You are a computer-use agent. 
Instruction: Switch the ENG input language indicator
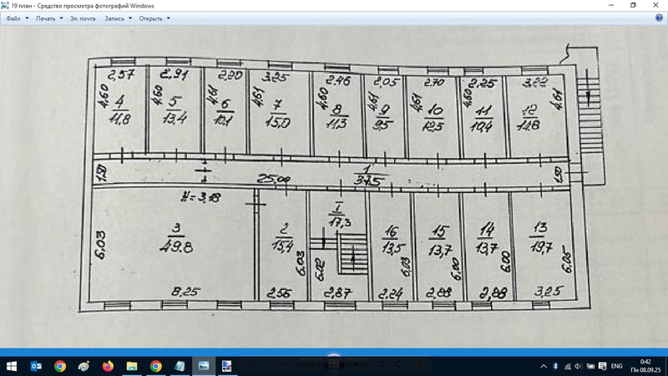(617, 366)
